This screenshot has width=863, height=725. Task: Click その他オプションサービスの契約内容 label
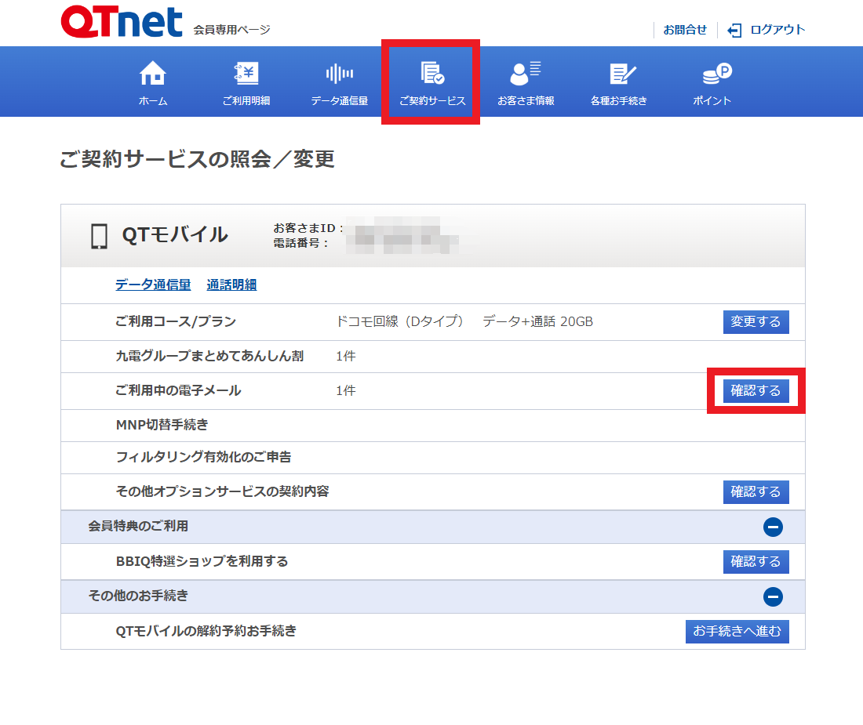(222, 491)
